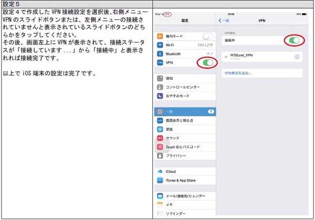Image resolution: width=315 pixels, height=220 pixels.
Task: Tap the Do Not Disturb (おやすみモード) icon
Action: pos(160,96)
